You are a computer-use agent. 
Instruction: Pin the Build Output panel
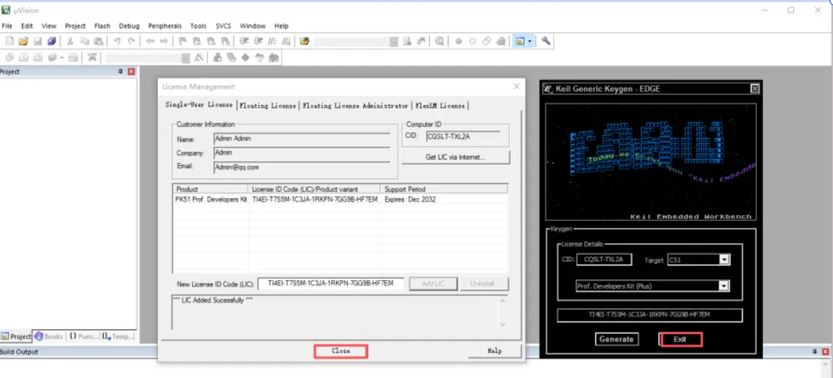coord(815,352)
